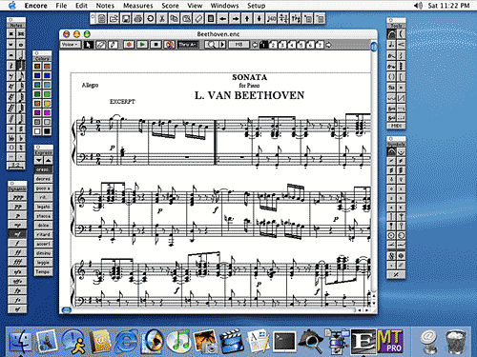Image resolution: width=477 pixels, height=357 pixels.
Task: Click the down arrow nudge icon
Action: (259, 19)
